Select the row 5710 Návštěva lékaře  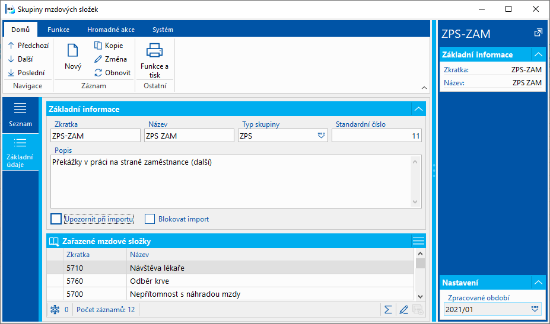230,268
